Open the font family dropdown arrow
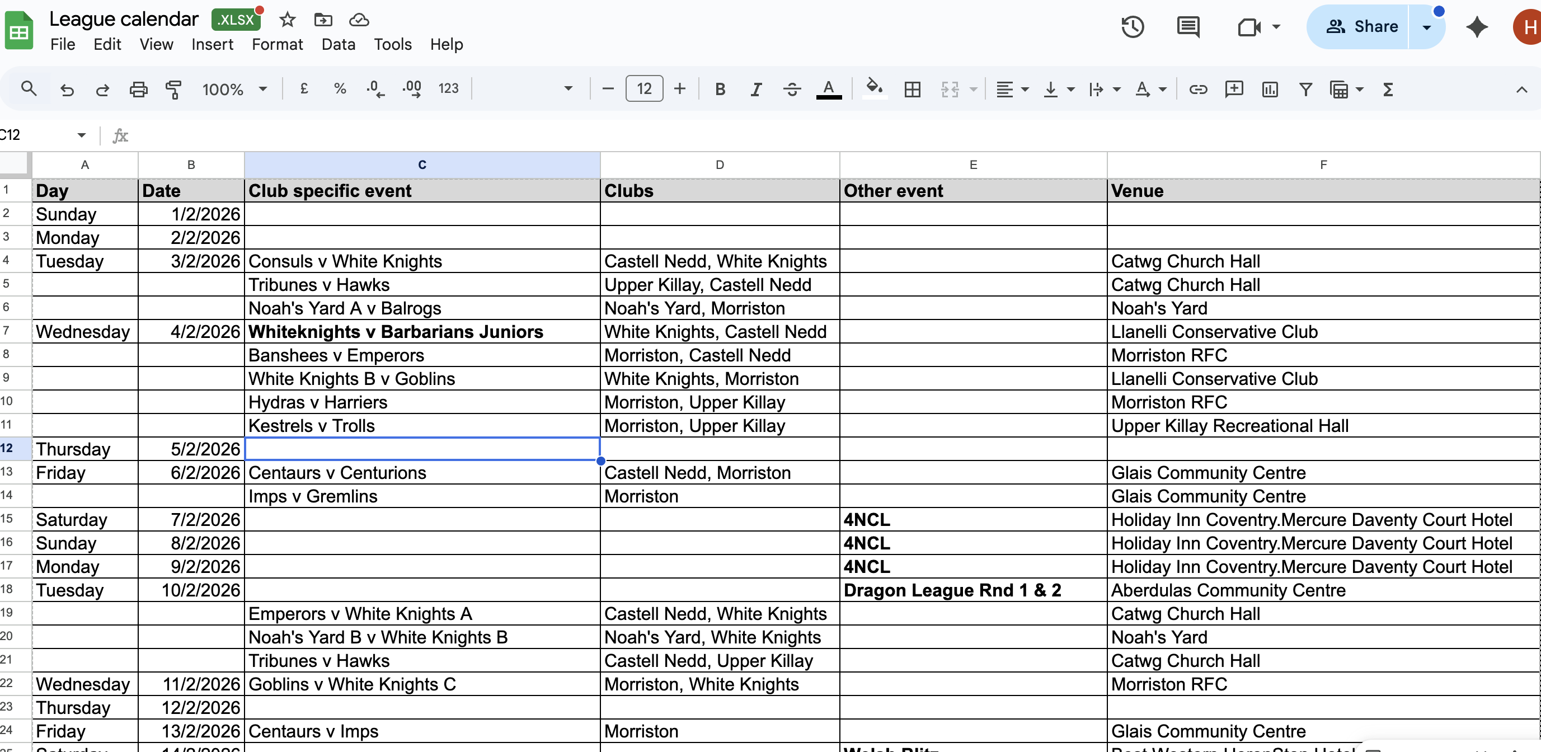The height and width of the screenshot is (752, 1541). tap(569, 89)
